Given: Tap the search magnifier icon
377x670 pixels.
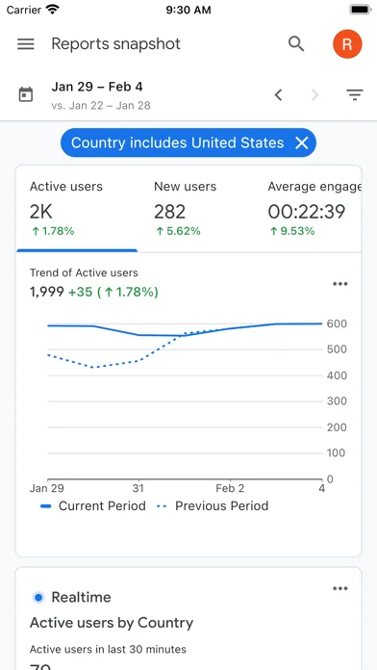Looking at the screenshot, I should 296,44.
